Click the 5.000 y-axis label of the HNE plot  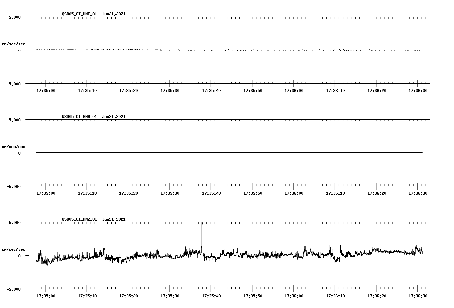point(15,17)
